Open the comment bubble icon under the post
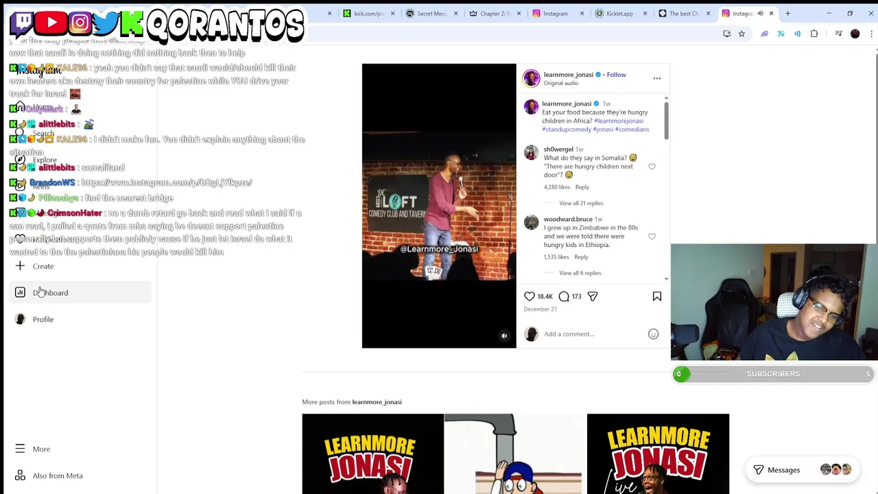 tap(564, 296)
